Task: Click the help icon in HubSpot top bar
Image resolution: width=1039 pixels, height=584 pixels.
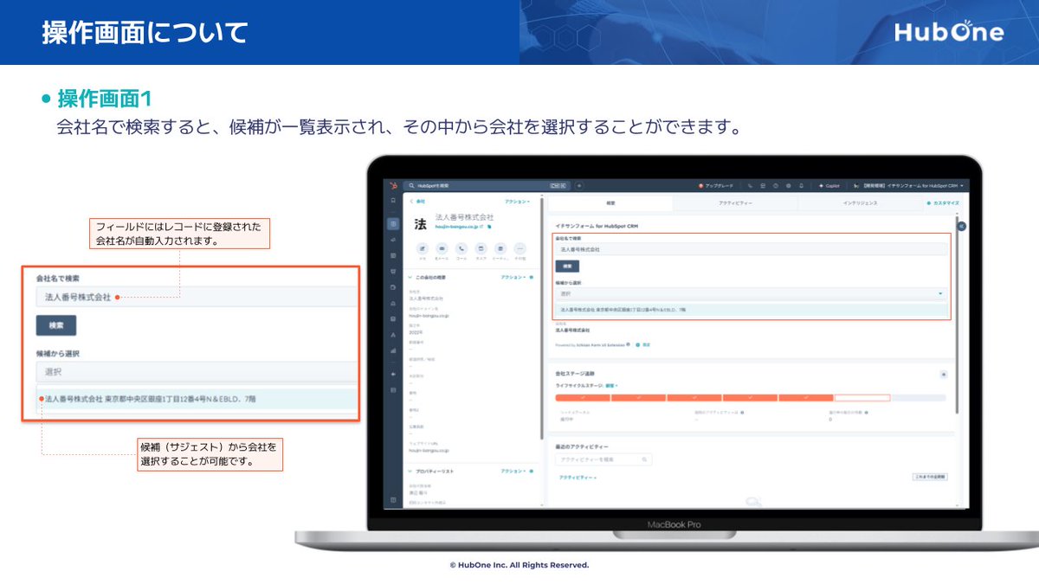Action: coord(775,185)
